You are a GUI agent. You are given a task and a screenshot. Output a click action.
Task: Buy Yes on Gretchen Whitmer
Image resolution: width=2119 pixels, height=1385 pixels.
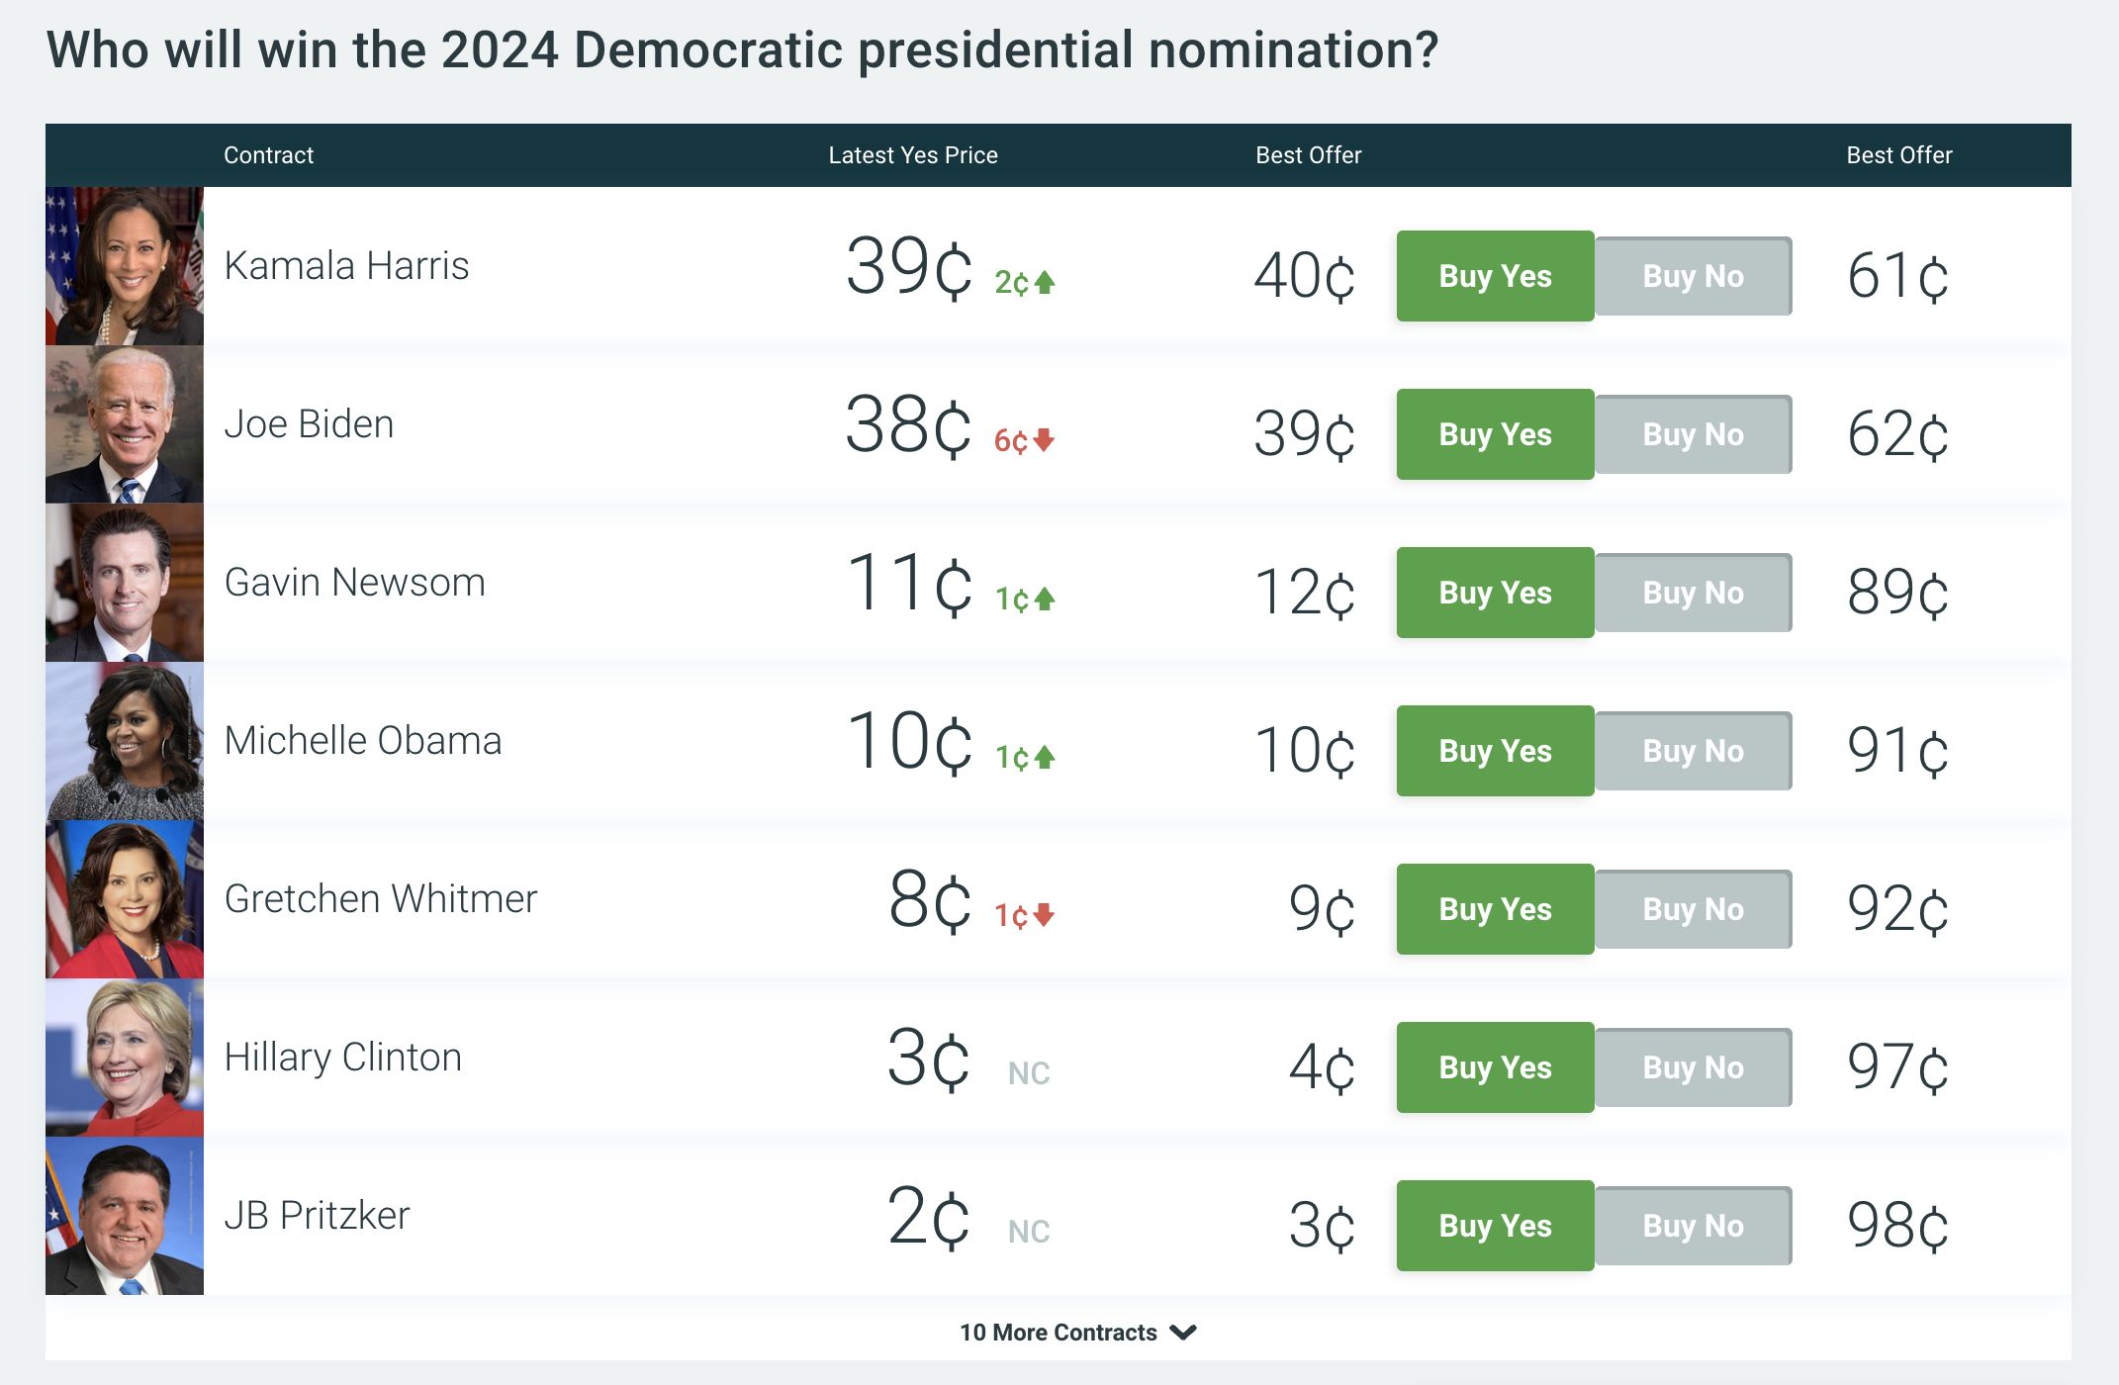click(1495, 909)
